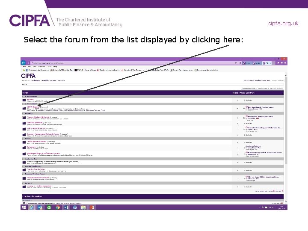Click the scrollbar down arrow
Viewport: 308px width, 231px height.
click(286, 201)
